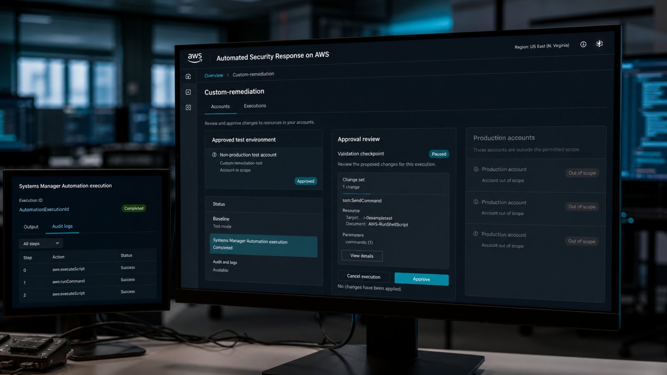The width and height of the screenshot is (667, 375).
Task: Click the Completed badge on small monitor
Action: [134, 208]
